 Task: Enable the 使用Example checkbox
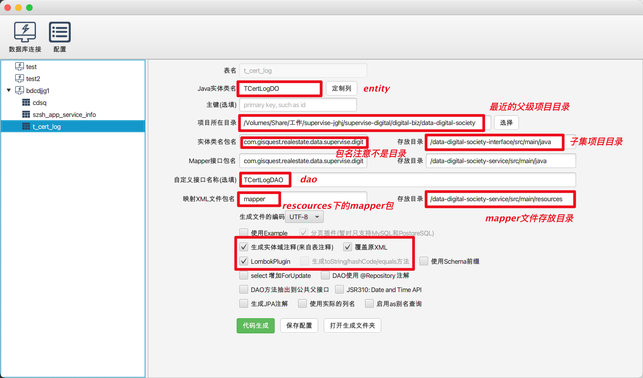pos(244,233)
